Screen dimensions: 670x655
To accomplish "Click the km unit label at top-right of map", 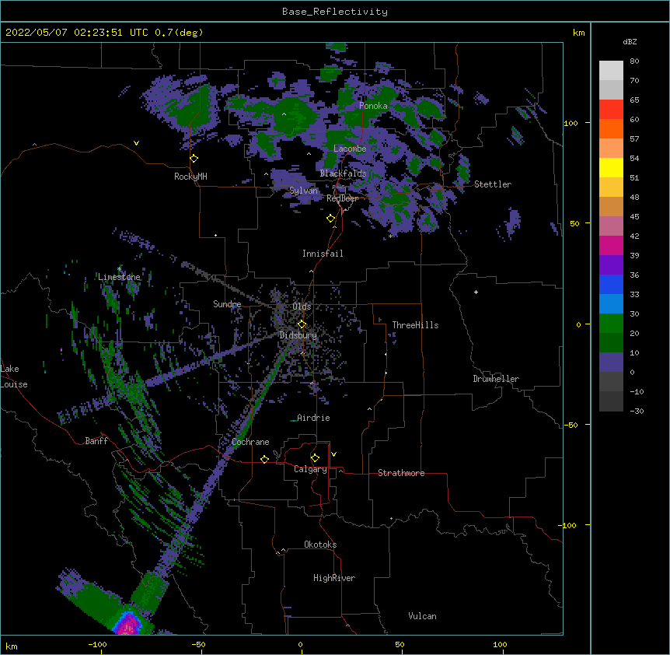I will [579, 33].
